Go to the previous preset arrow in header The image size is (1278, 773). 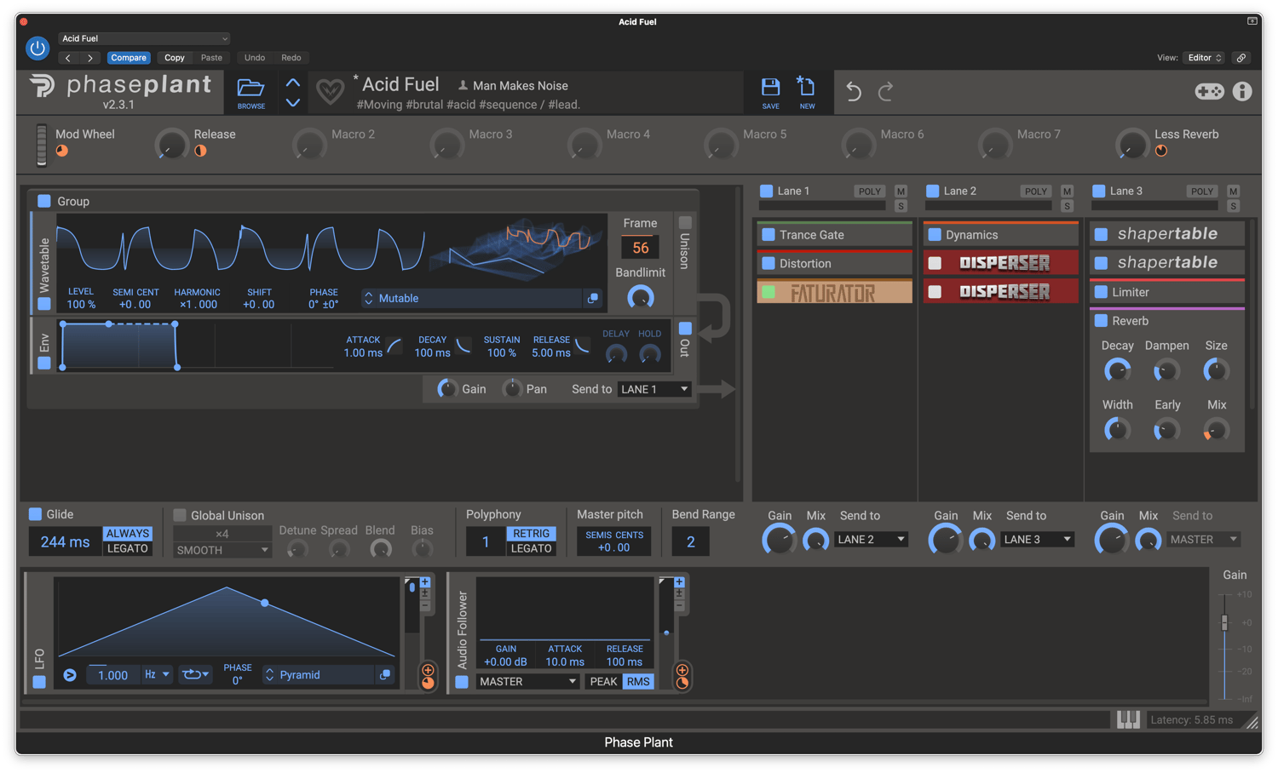coord(68,58)
